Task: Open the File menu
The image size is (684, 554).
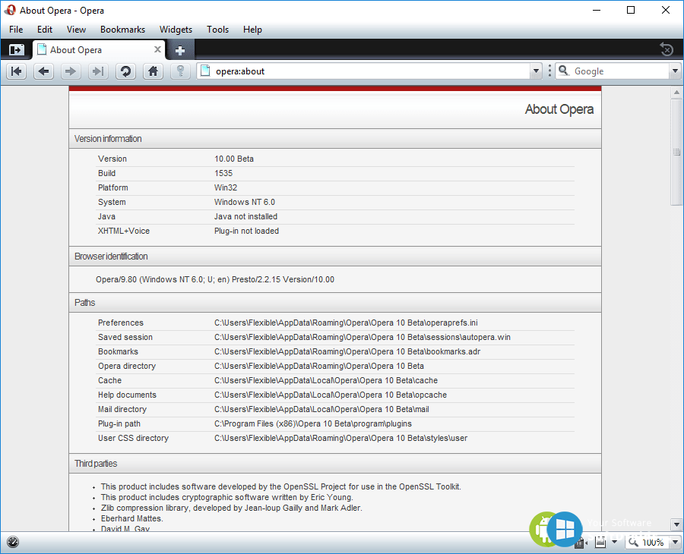Action: click(16, 29)
